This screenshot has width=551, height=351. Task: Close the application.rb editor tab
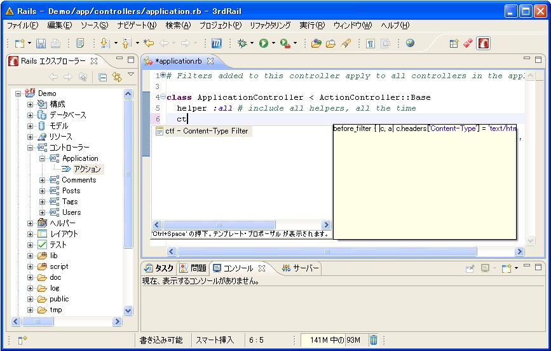pos(210,61)
